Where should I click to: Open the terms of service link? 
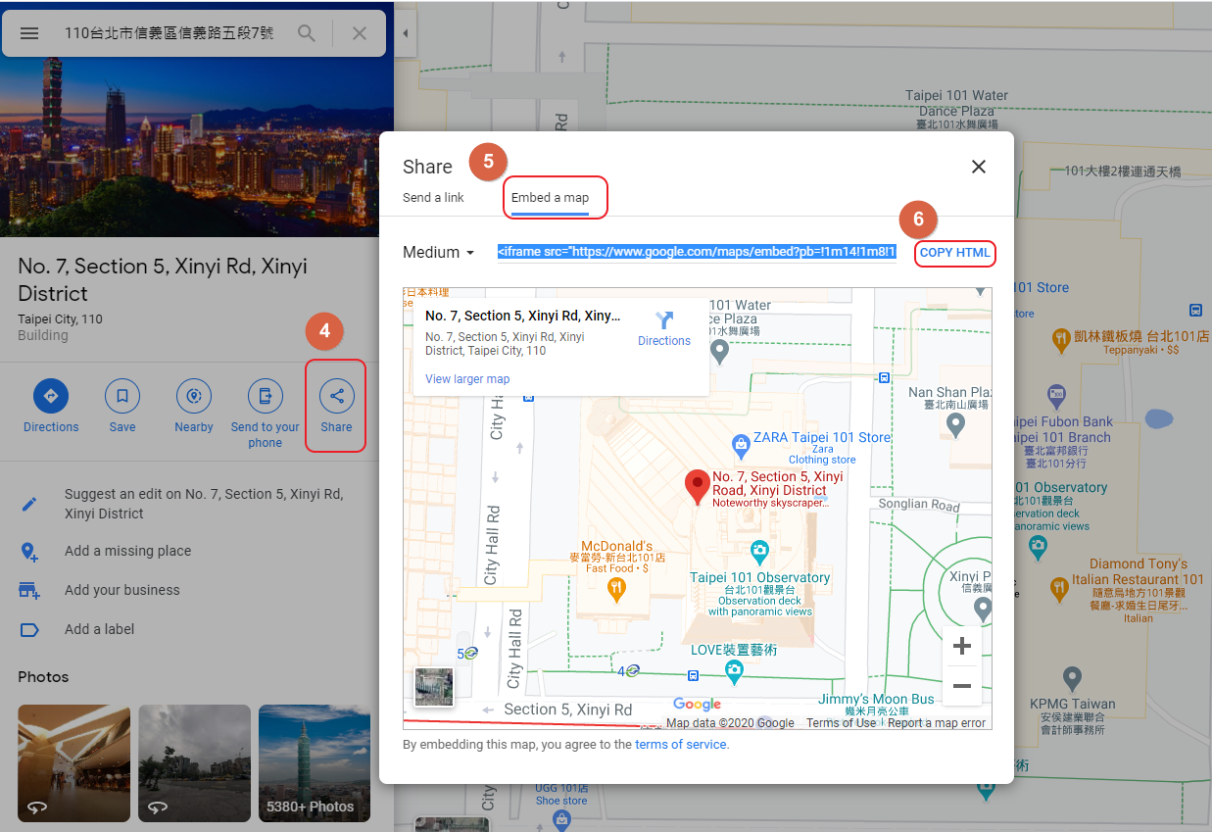point(681,745)
